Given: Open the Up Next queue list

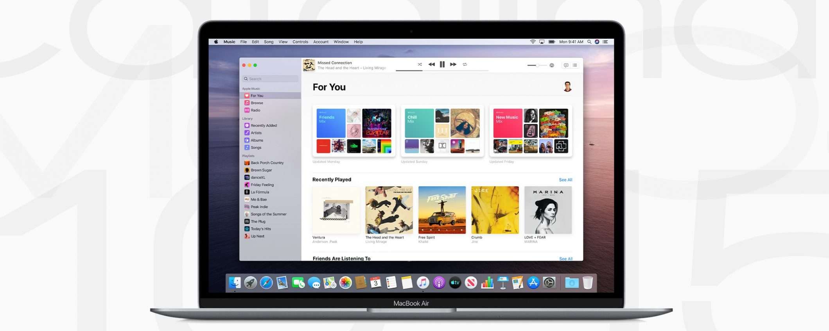Looking at the screenshot, I should pos(575,65).
